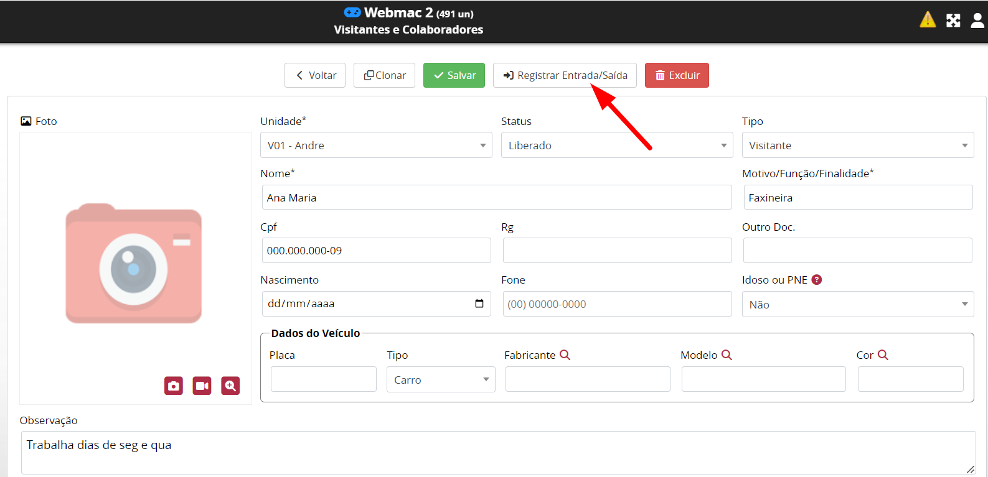This screenshot has height=477, width=988.
Task: Click Registrar Entrada/Saída button
Action: (x=565, y=75)
